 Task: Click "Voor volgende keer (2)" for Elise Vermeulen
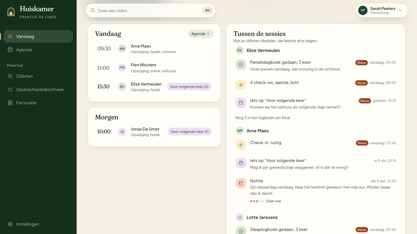point(189,87)
